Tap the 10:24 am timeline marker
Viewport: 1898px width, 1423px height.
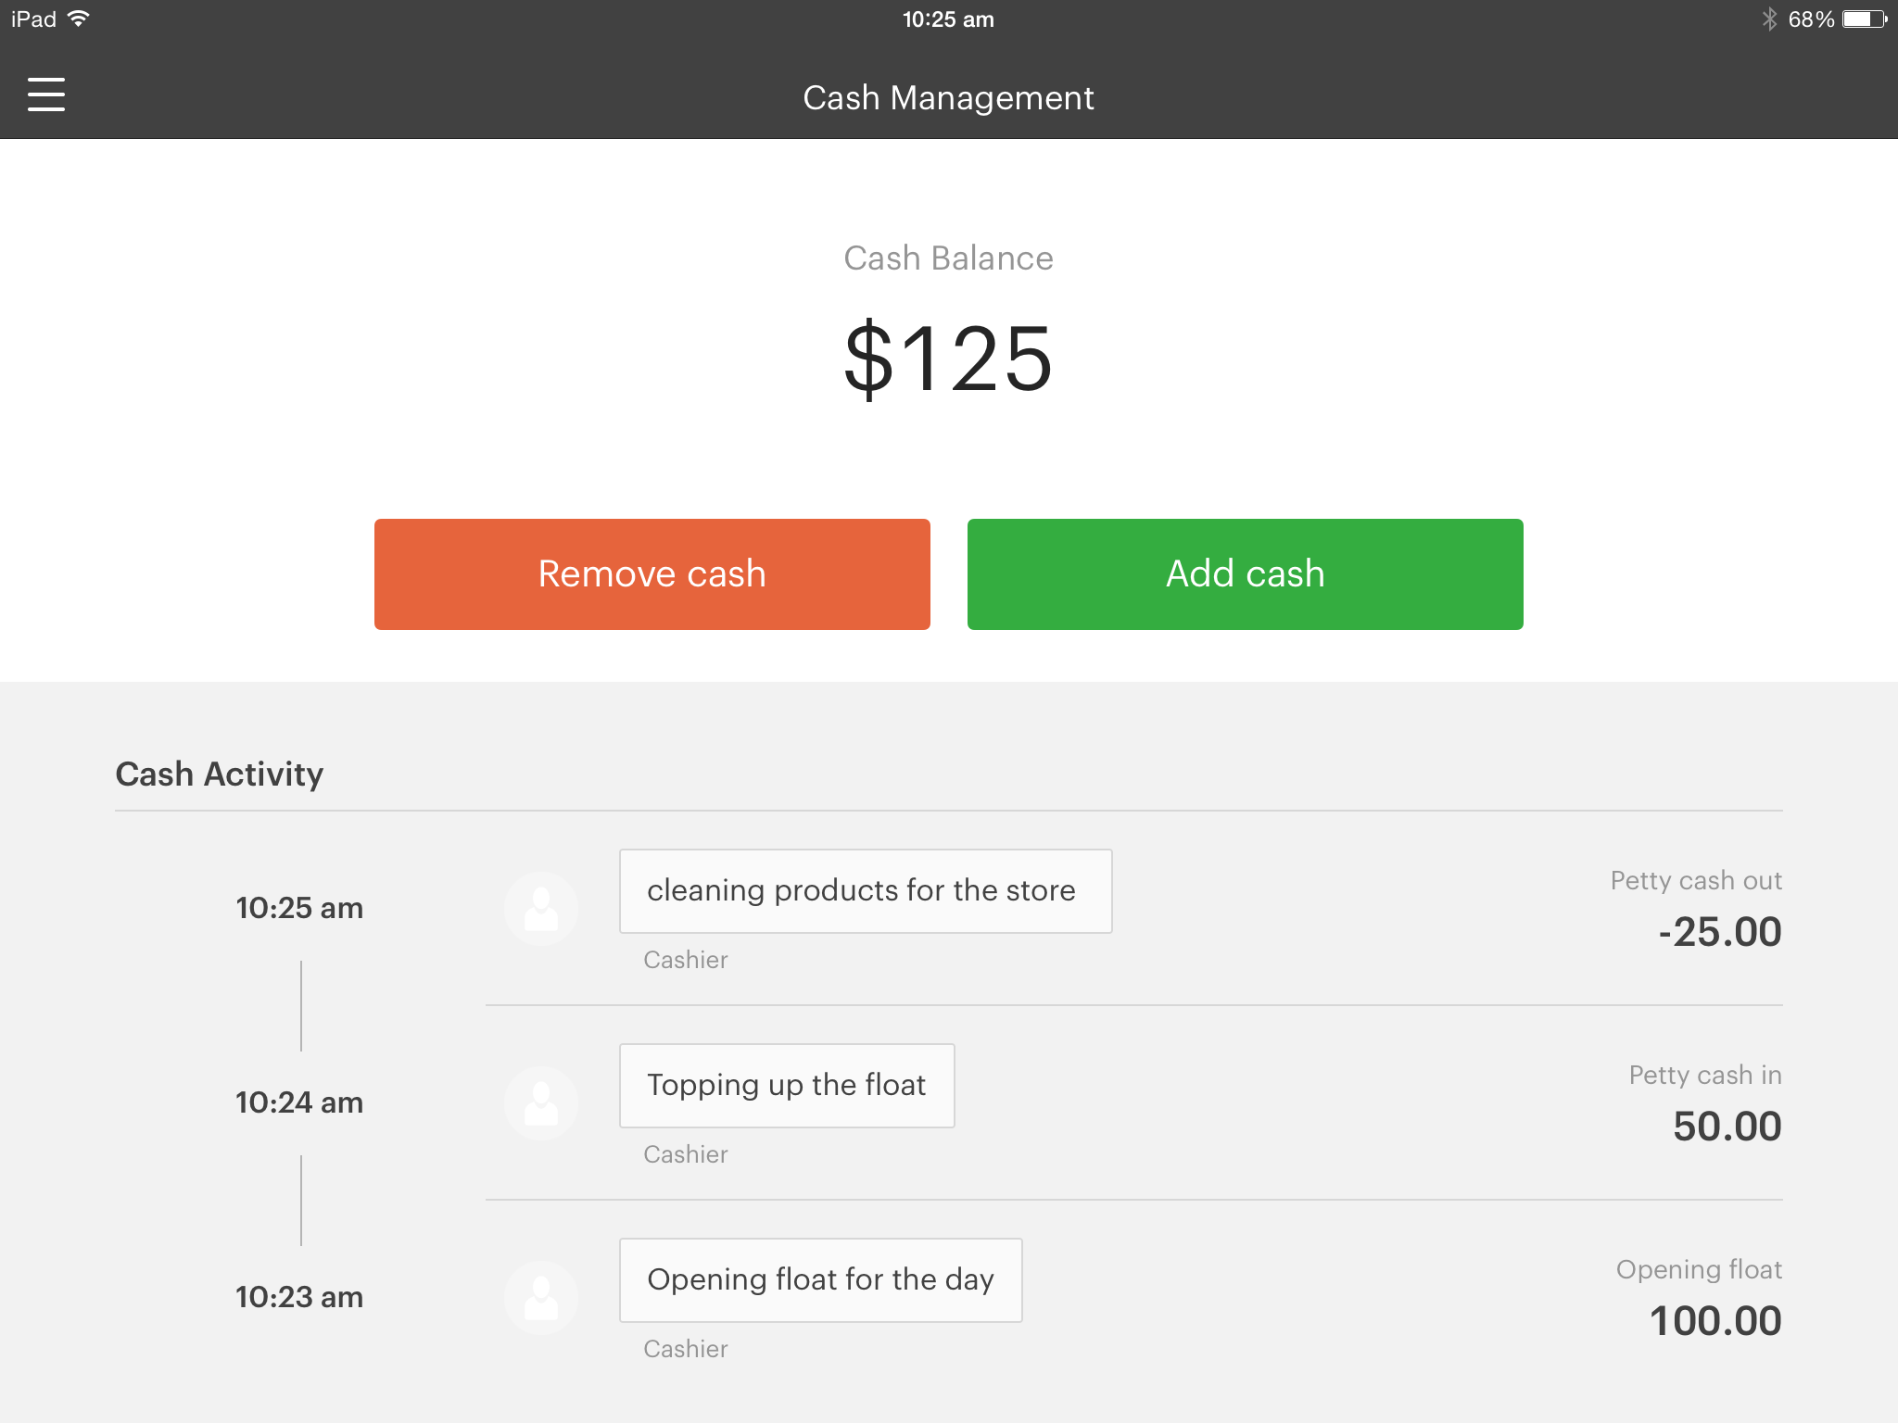299,1102
